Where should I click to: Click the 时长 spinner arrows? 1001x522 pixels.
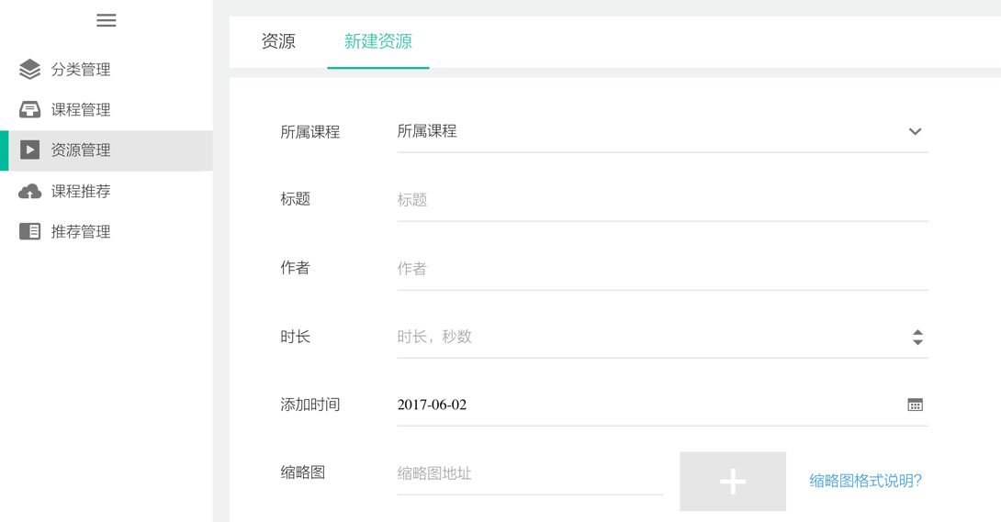(917, 338)
